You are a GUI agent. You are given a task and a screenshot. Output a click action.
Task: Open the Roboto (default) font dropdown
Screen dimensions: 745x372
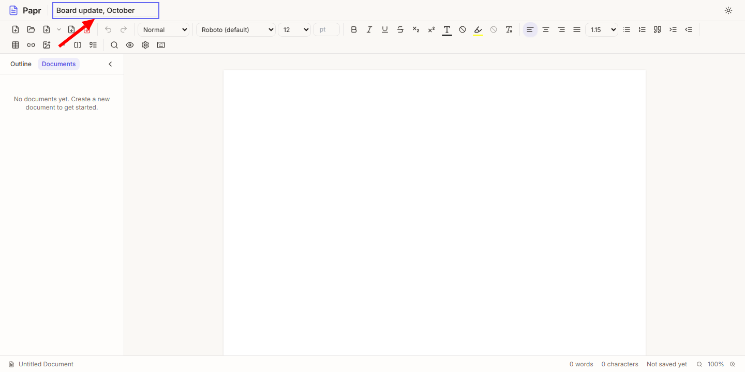236,29
